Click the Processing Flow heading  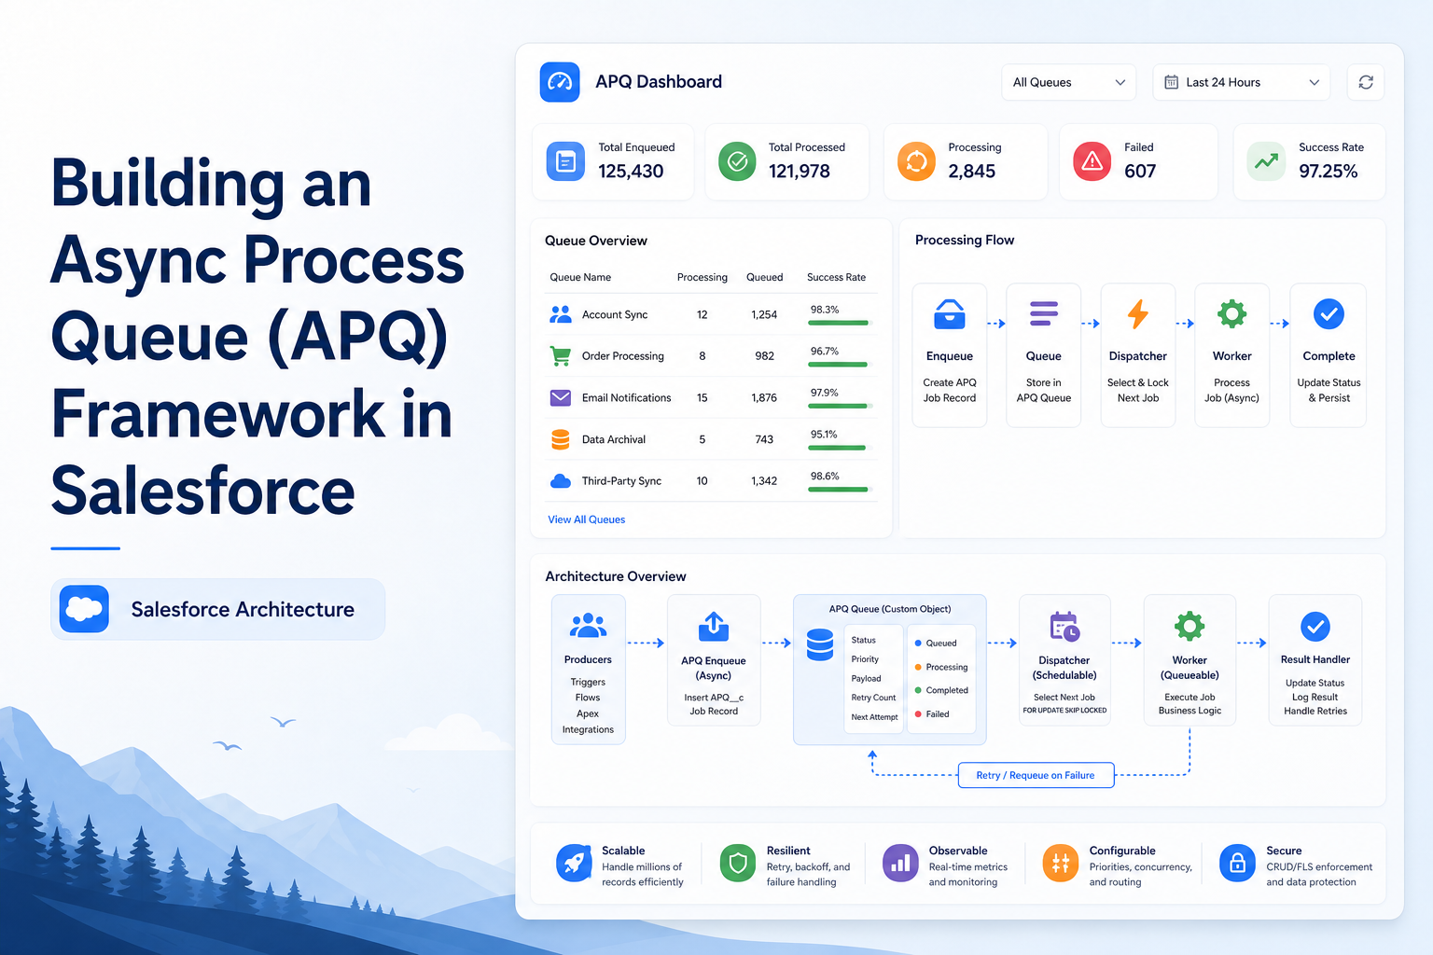click(965, 240)
